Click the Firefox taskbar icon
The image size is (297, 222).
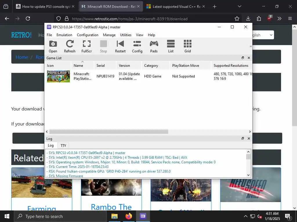(x=128, y=216)
